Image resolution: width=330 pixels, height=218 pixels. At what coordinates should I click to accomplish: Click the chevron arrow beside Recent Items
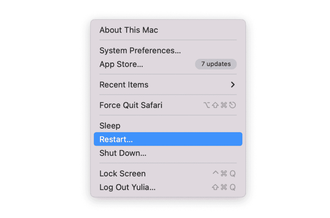tap(233, 85)
